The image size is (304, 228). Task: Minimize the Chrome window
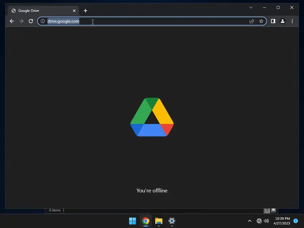coord(265,7)
